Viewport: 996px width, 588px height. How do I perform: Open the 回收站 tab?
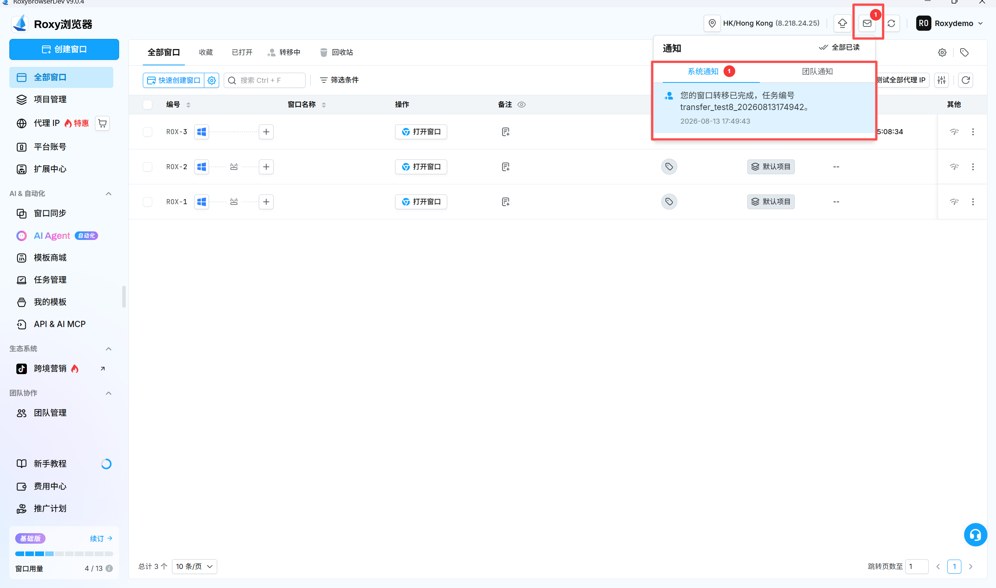[336, 52]
